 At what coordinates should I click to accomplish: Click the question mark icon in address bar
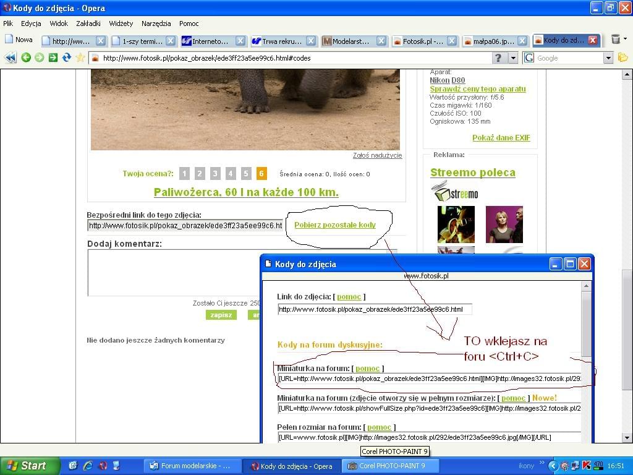pyautogui.click(x=498, y=58)
